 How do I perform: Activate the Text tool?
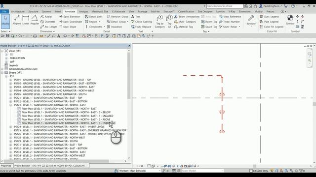tap(135, 16)
